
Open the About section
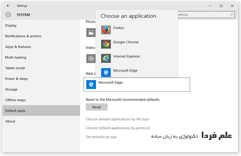[10, 121]
